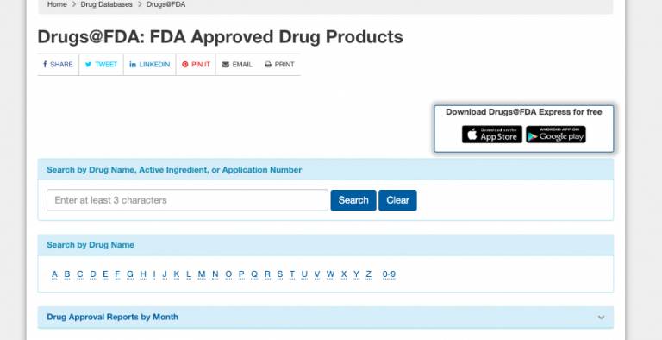Click the Search button
Screen dimensions: 662x340
353,200
